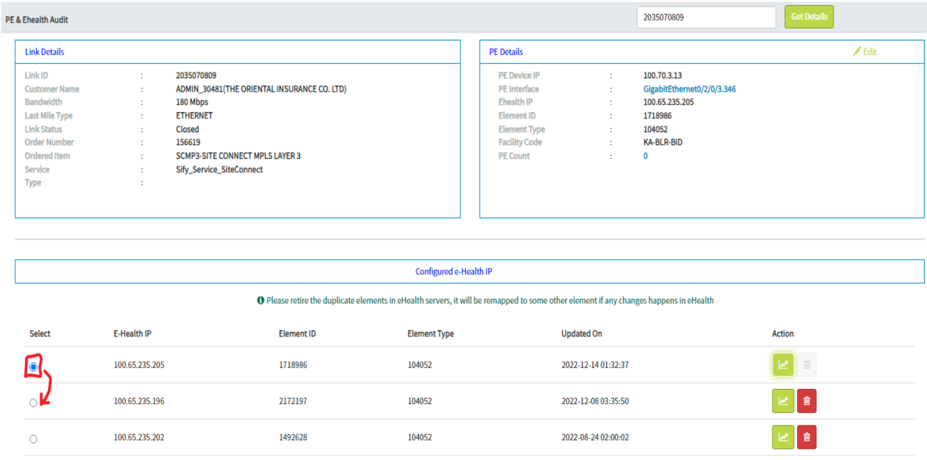The width and height of the screenshot is (927, 460).
Task: Select radio button for 100.65.235.202
Action: [34, 439]
